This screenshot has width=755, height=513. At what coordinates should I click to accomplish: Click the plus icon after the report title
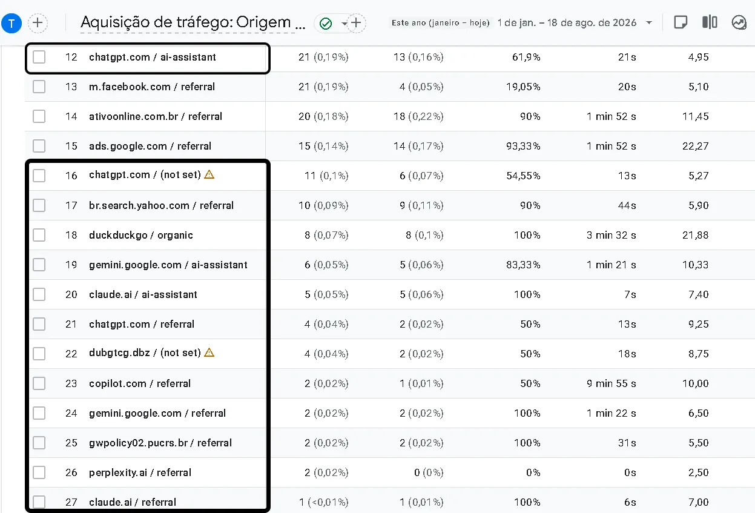pos(356,24)
